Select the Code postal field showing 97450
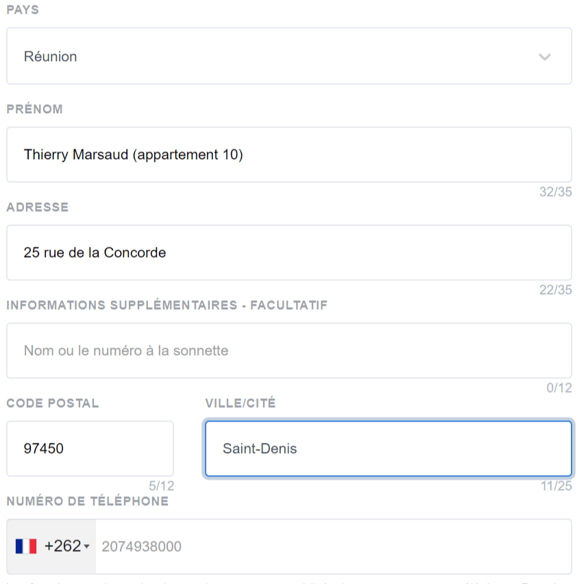The height and width of the screenshot is (584, 588). [x=90, y=449]
